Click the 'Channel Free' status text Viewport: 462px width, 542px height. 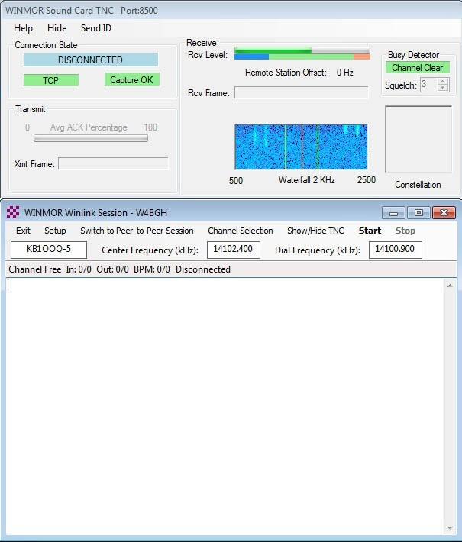click(35, 269)
